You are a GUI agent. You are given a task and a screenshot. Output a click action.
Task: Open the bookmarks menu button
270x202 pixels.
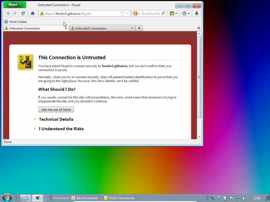pyautogui.click(x=173, y=13)
